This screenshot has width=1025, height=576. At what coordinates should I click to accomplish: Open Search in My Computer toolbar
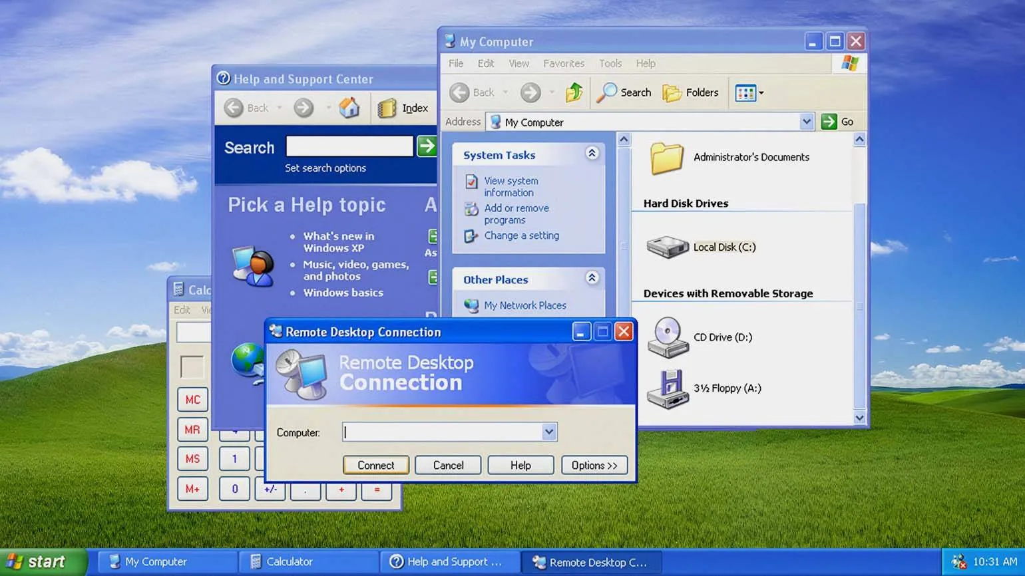coord(624,92)
